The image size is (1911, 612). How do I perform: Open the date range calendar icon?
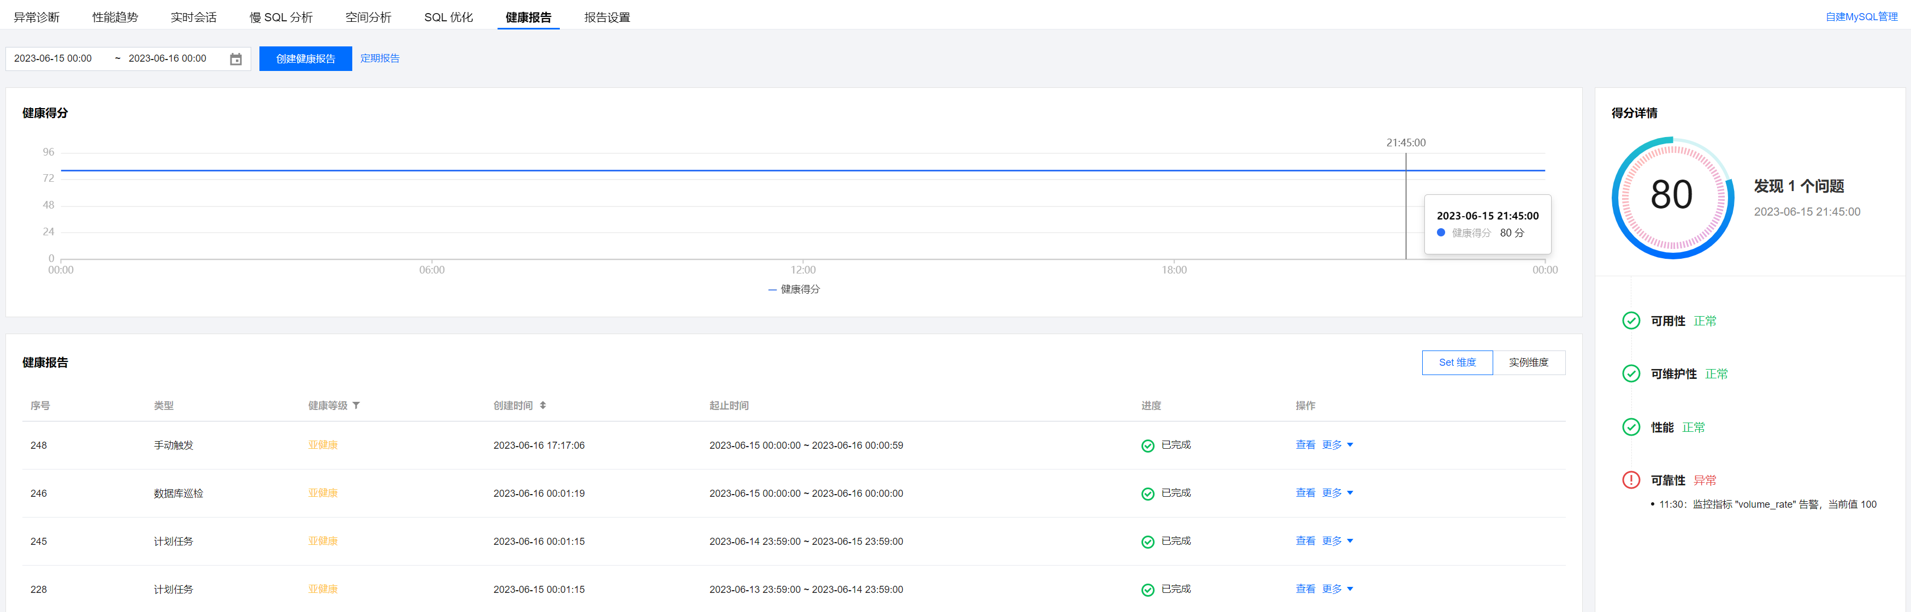(236, 58)
